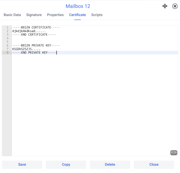Click the END PRIVATE KEY line
The image size is (180, 173).
[34, 53]
